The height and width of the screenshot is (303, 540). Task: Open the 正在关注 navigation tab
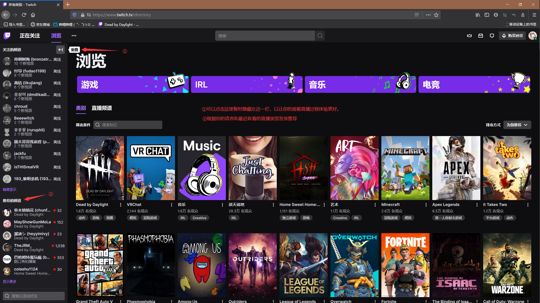(30, 36)
